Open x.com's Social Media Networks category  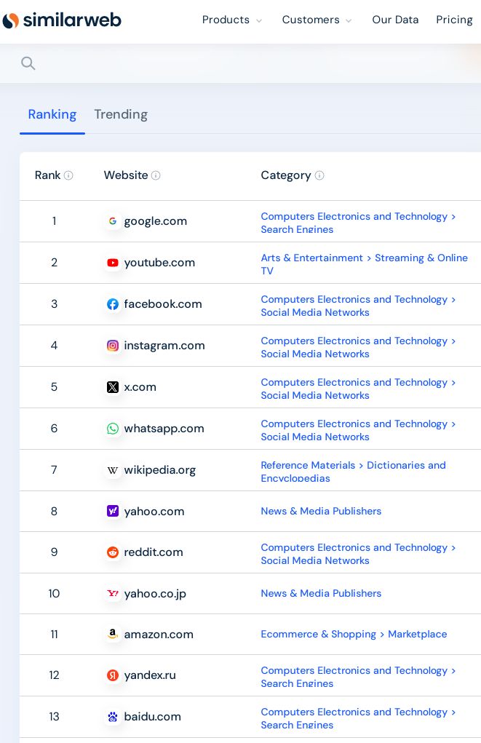coord(315,395)
